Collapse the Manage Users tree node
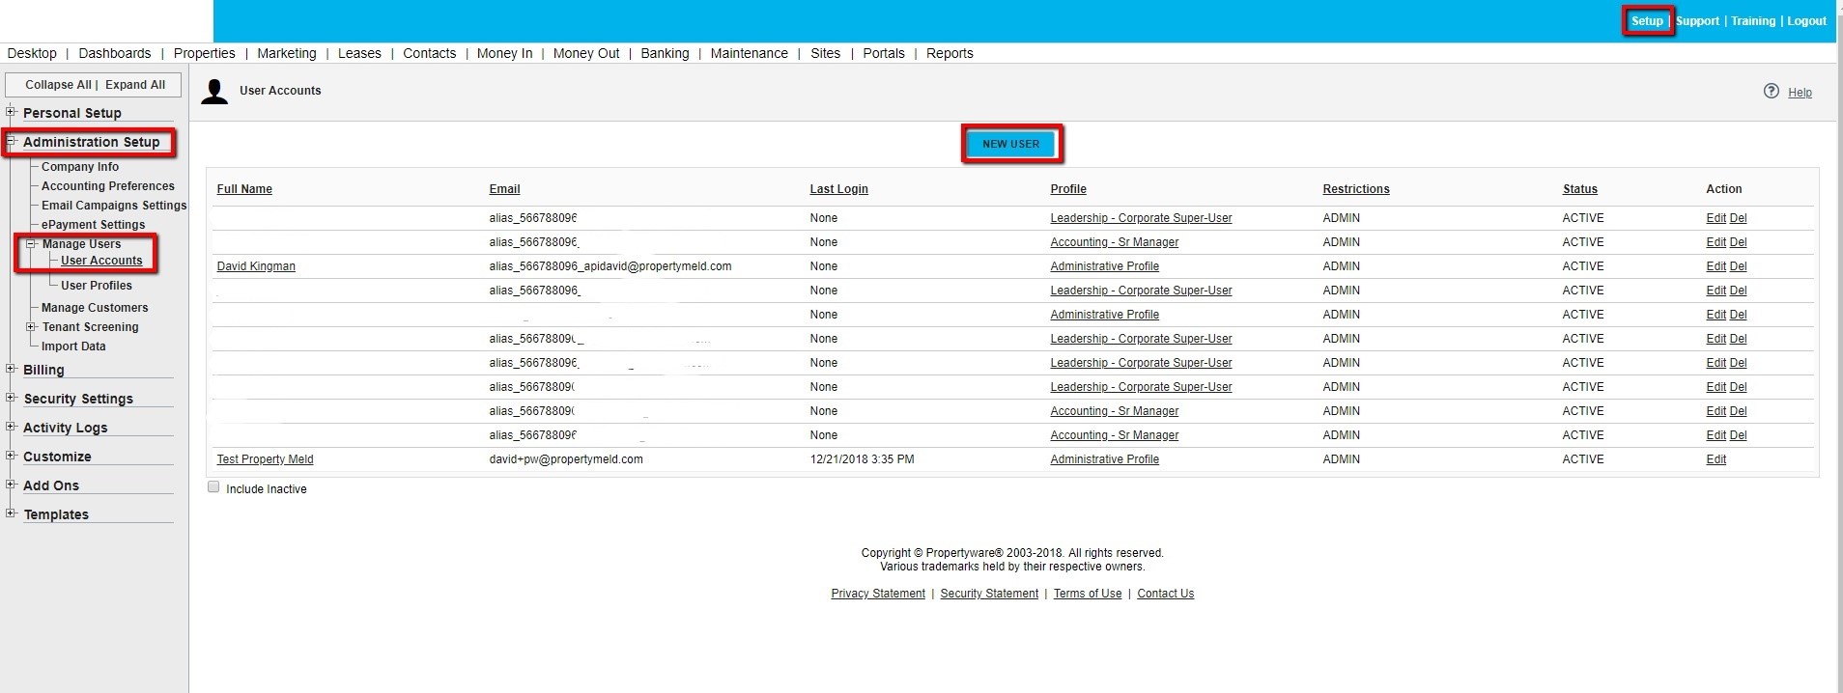This screenshot has width=1843, height=693. click(x=31, y=244)
